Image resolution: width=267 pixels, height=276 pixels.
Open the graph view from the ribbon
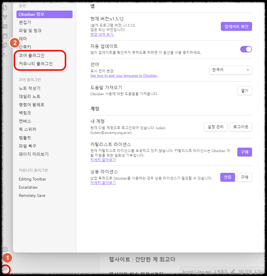click(x=5, y=17)
